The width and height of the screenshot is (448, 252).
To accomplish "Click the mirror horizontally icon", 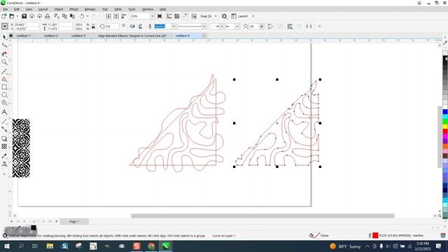I will (132, 27).
